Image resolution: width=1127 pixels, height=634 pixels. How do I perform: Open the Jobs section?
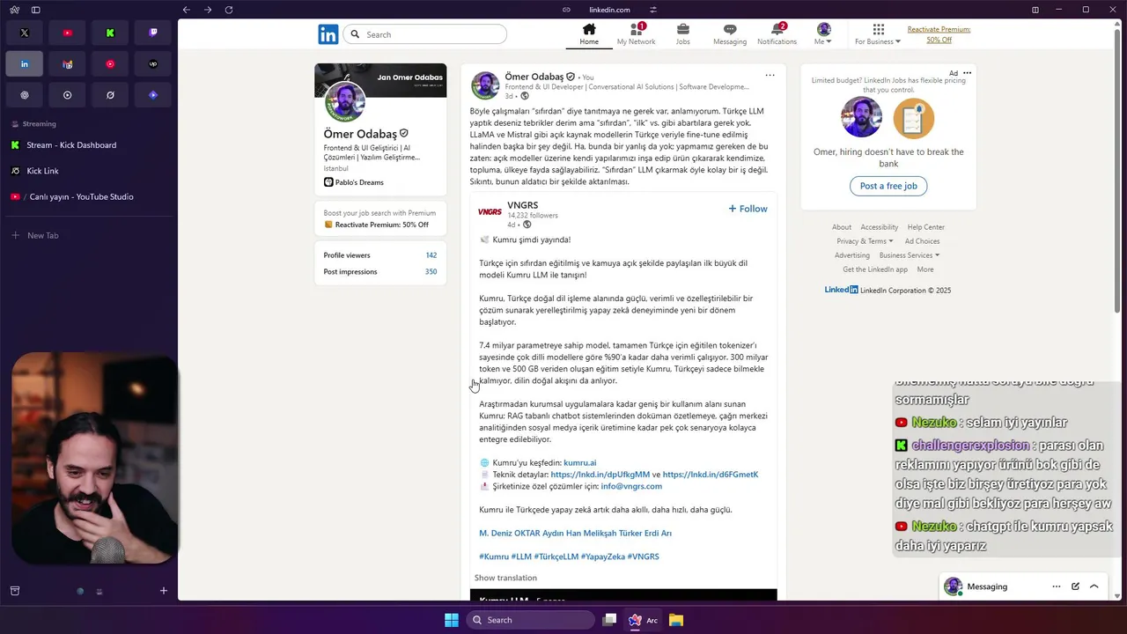[682, 34]
